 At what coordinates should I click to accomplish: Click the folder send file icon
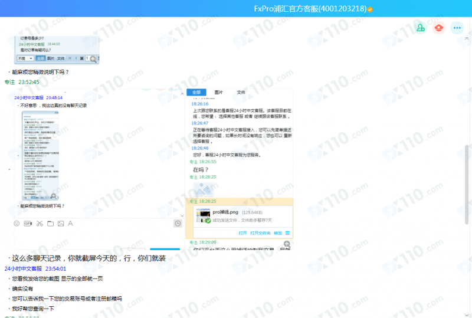(50, 224)
